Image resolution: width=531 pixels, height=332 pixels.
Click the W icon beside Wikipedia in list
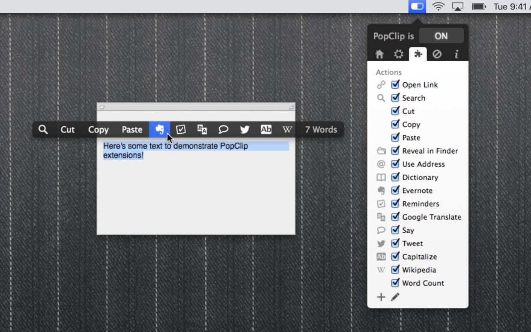pos(381,270)
